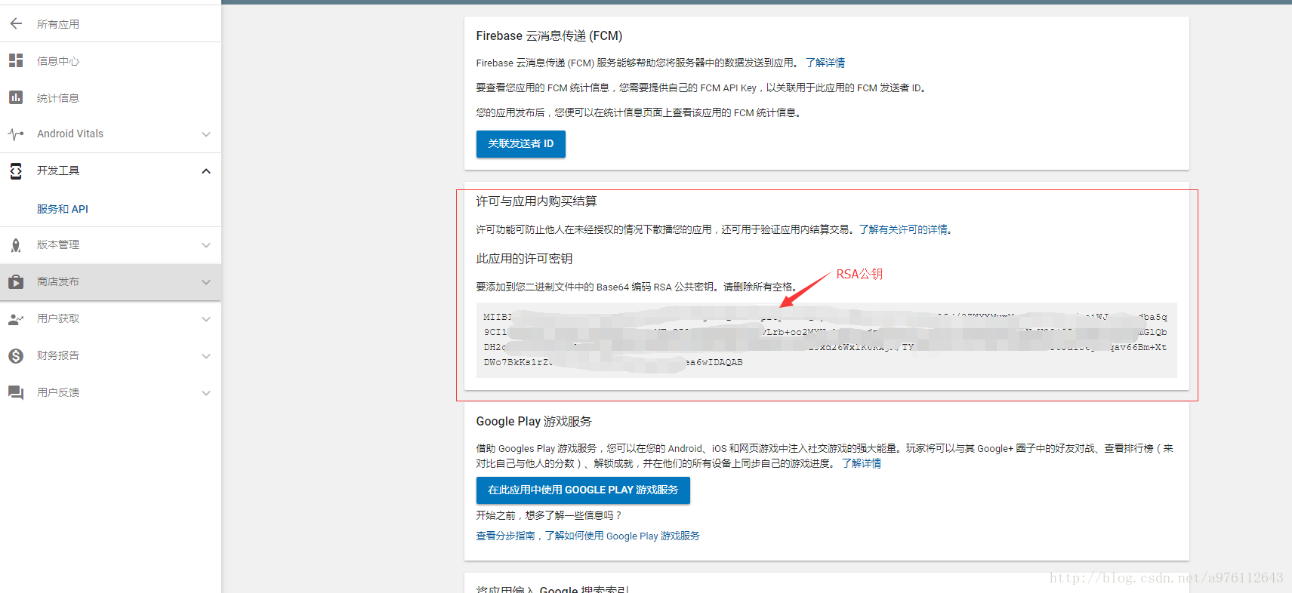The width and height of the screenshot is (1292, 593).
Task: Click the 此应用的许可密钥 subheading
Action: coord(524,259)
